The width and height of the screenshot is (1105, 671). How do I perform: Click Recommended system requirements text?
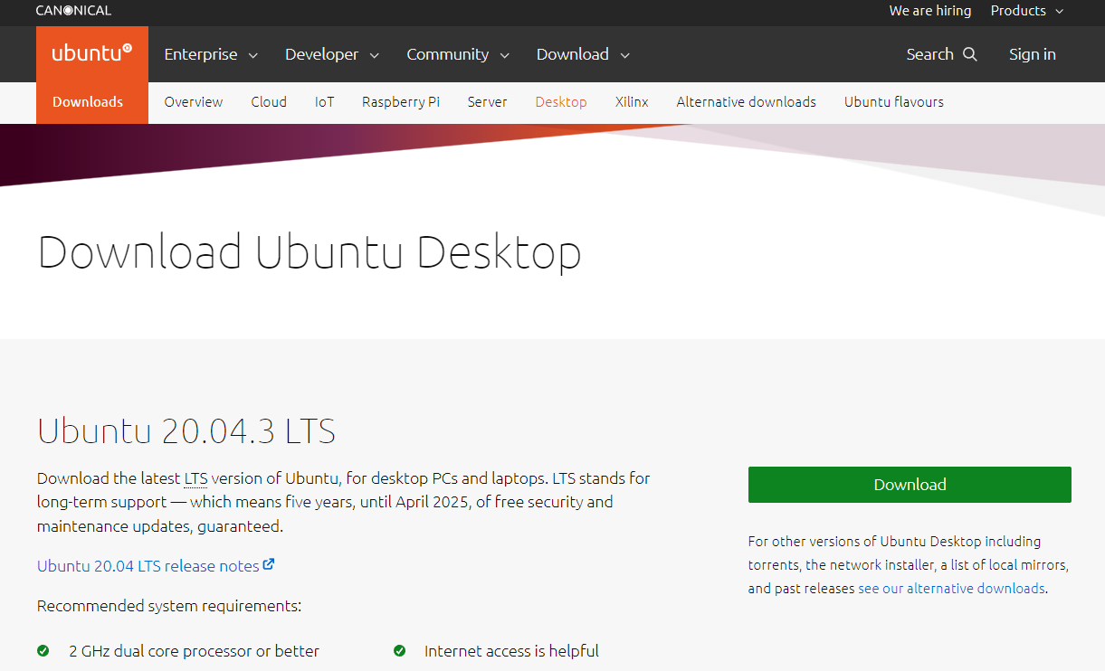(x=169, y=606)
